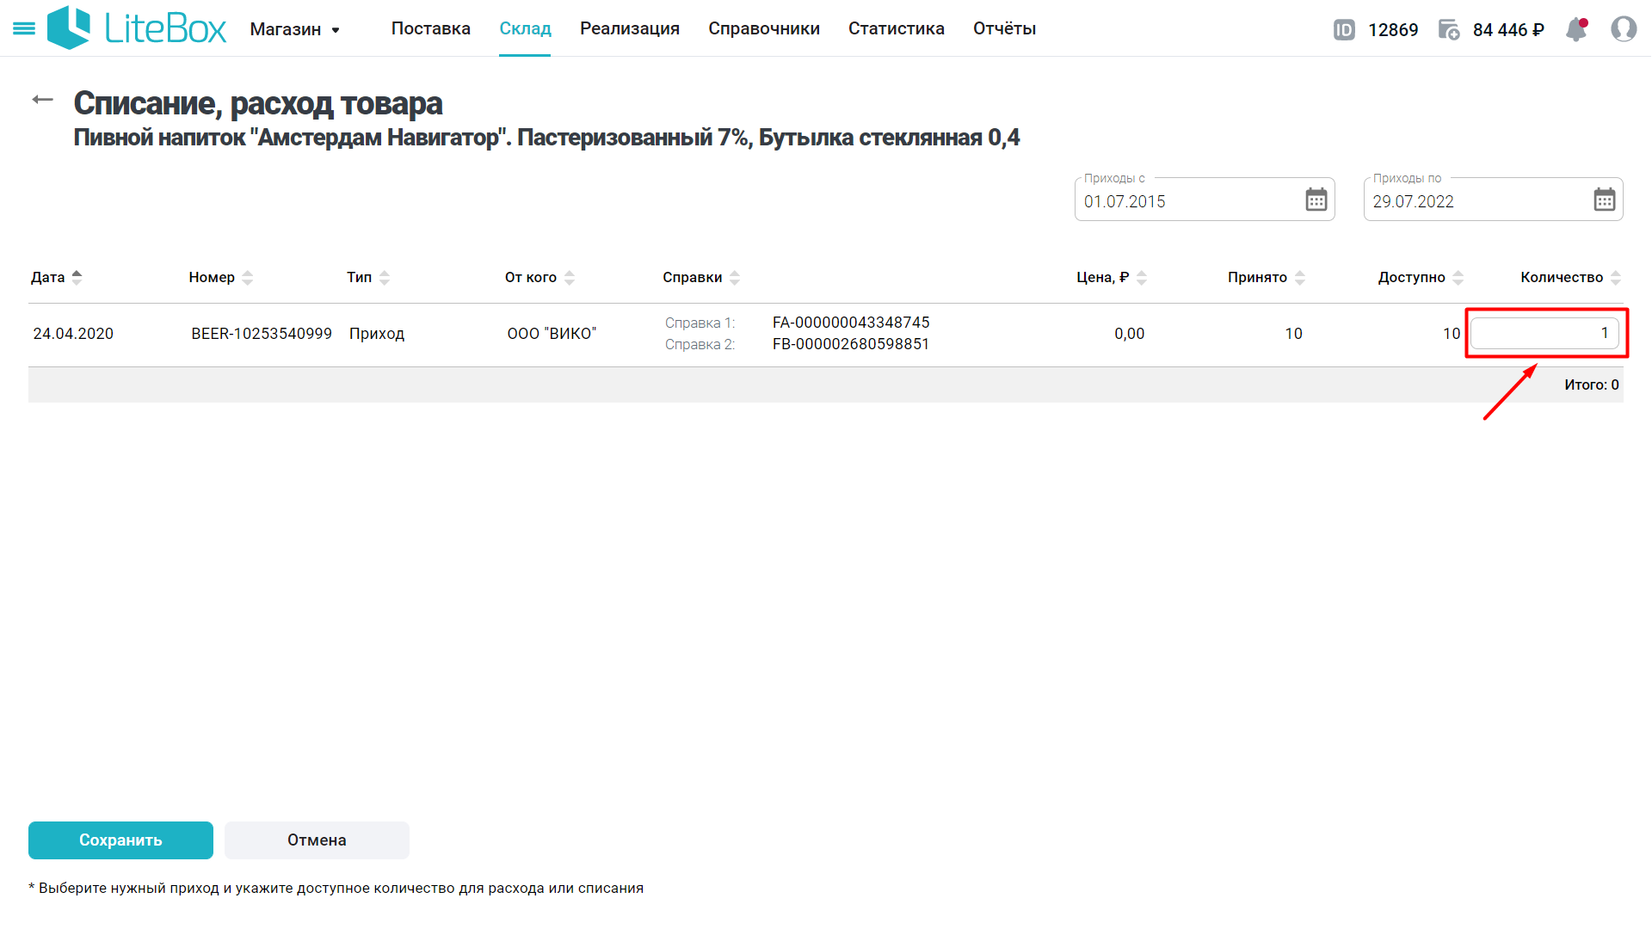Sort by the Принято column arrows

(x=1299, y=277)
